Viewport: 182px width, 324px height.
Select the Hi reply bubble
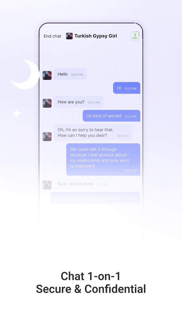click(x=127, y=88)
